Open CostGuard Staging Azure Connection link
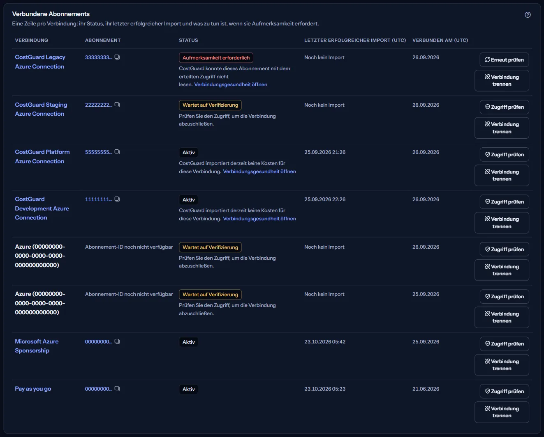Image resolution: width=544 pixels, height=437 pixels. [41, 109]
